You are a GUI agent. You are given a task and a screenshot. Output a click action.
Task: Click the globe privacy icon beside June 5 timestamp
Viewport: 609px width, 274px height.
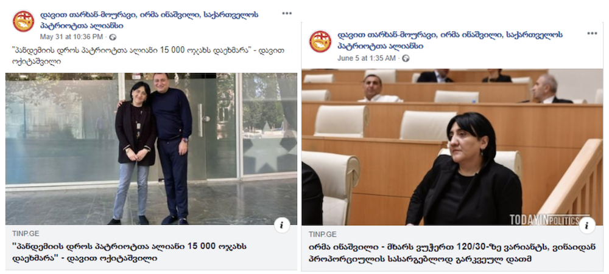pos(406,58)
